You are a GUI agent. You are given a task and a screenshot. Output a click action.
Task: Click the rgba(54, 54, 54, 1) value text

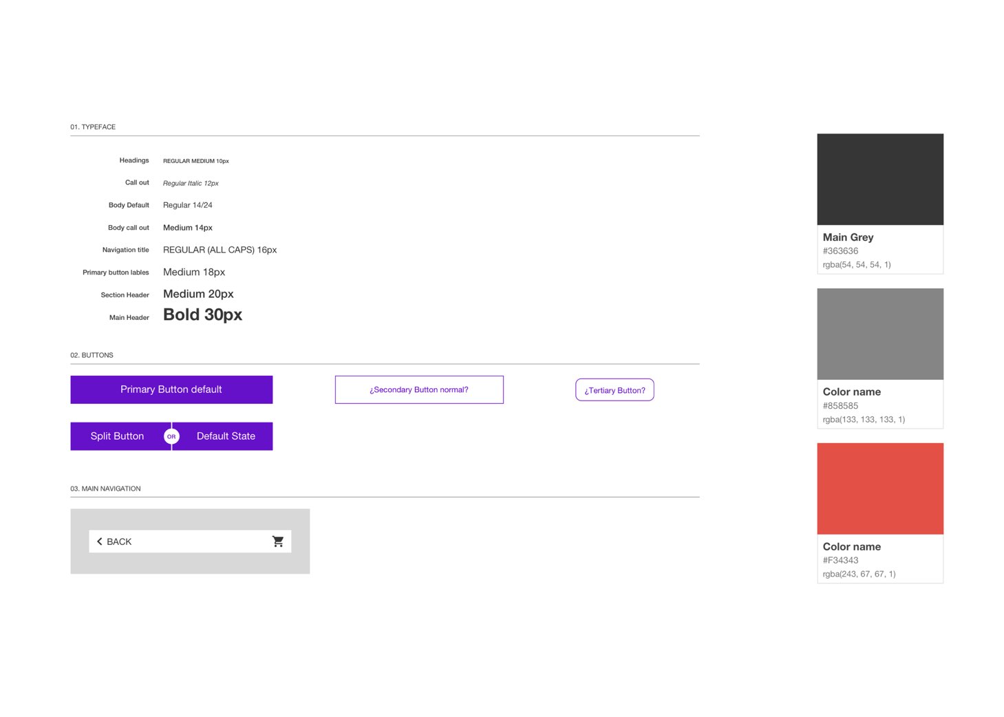[x=856, y=264]
